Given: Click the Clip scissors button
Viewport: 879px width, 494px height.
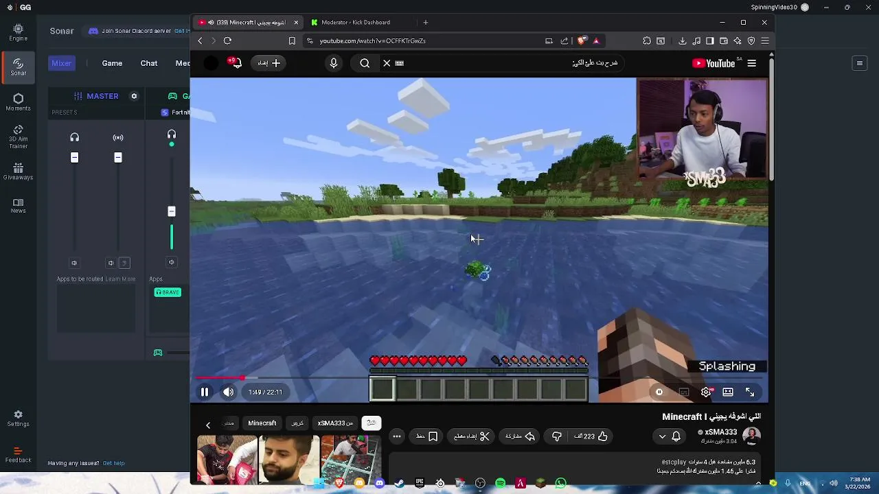Looking at the screenshot, I should 471,436.
